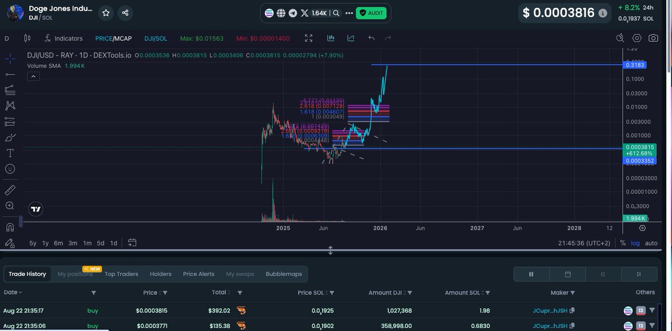
Task: Open the Indicators menu
Action: point(63,38)
